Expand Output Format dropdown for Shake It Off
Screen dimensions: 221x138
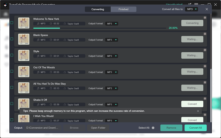pyautogui.click(x=112, y=105)
